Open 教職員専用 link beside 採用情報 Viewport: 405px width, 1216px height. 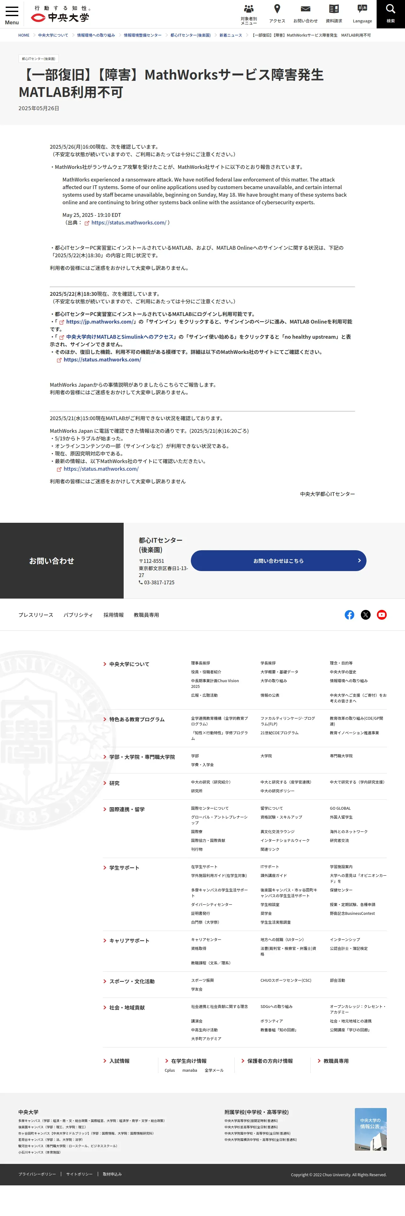click(146, 615)
